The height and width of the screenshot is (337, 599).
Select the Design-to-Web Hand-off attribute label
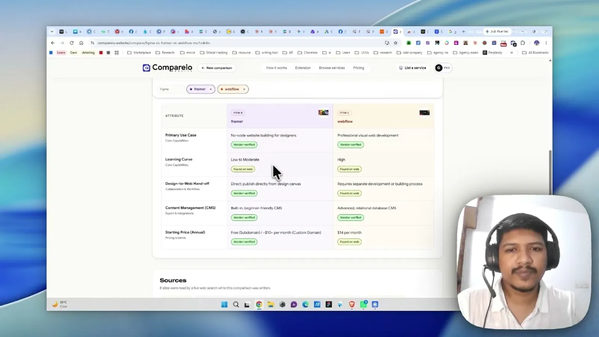click(187, 183)
